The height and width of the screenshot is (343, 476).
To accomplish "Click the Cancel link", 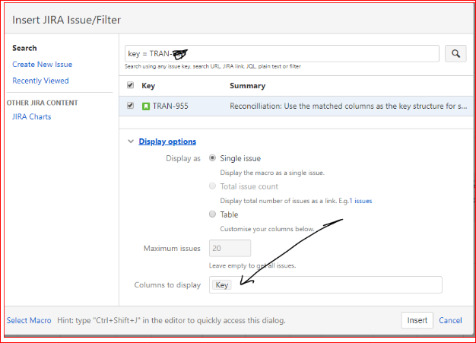I will [x=450, y=320].
